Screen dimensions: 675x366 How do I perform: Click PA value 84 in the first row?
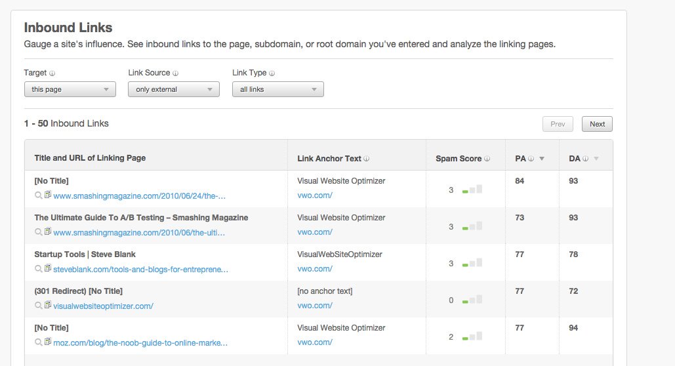point(520,181)
